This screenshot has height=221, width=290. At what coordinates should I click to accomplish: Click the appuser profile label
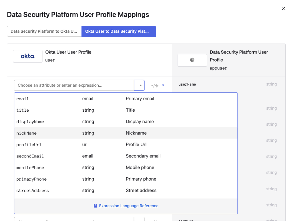click(x=219, y=68)
